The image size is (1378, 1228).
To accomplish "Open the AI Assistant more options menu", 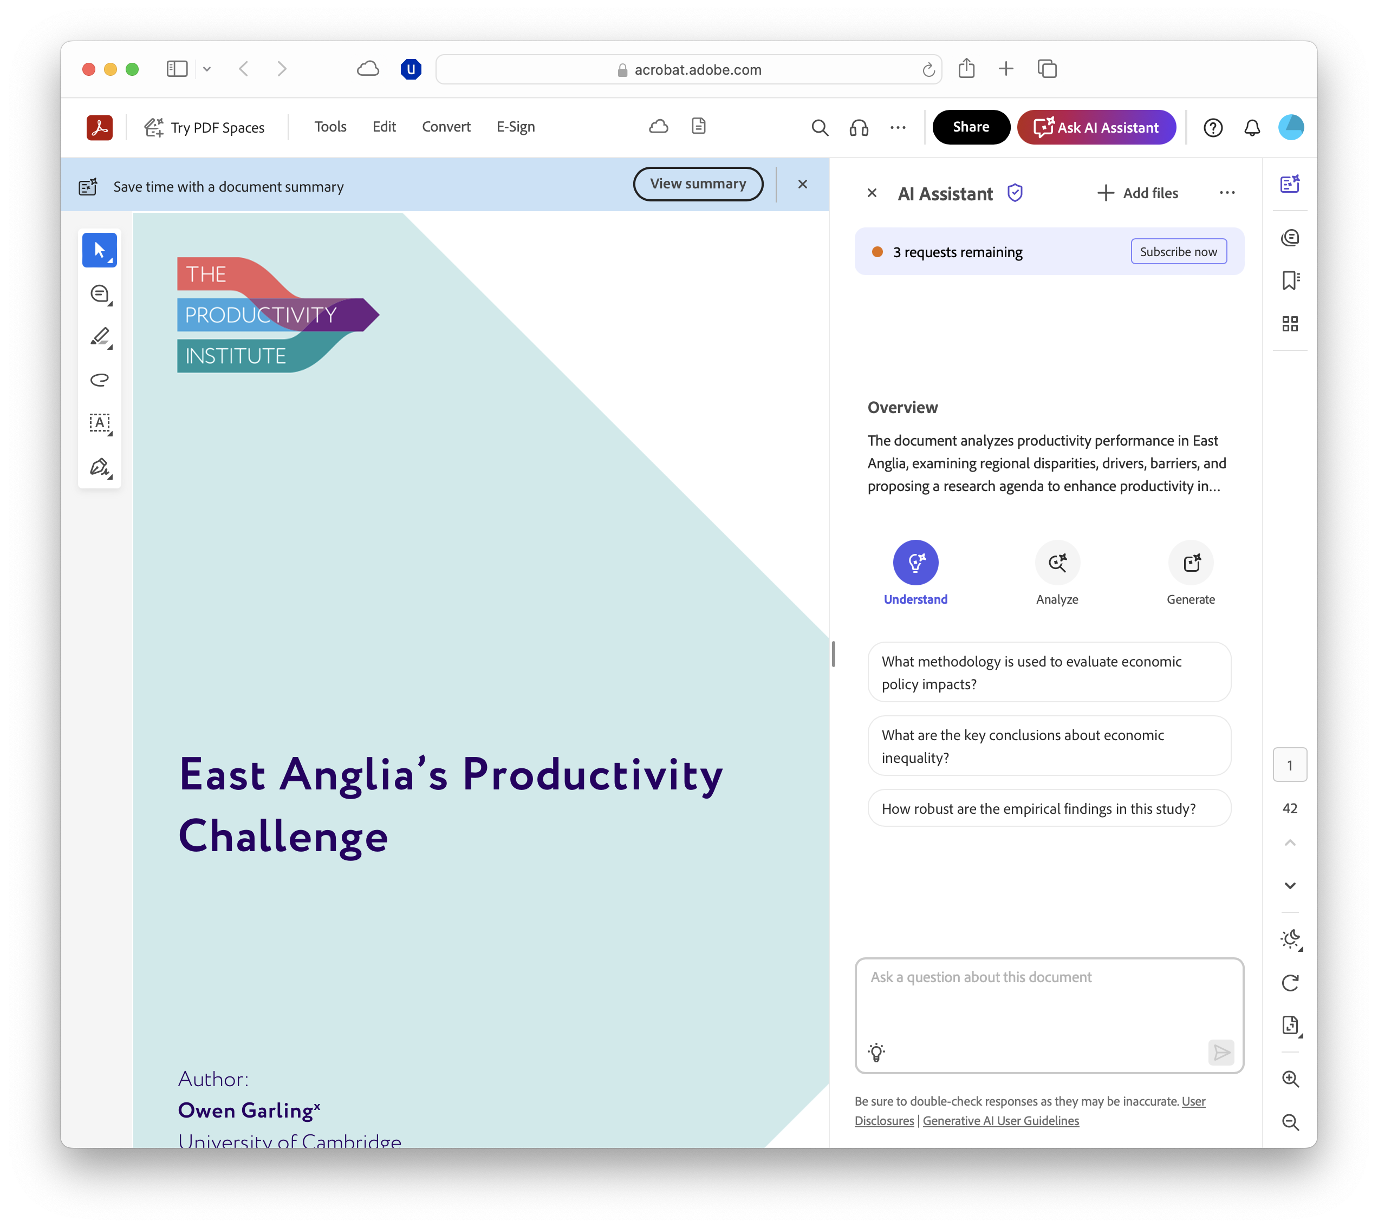I will coord(1227,193).
